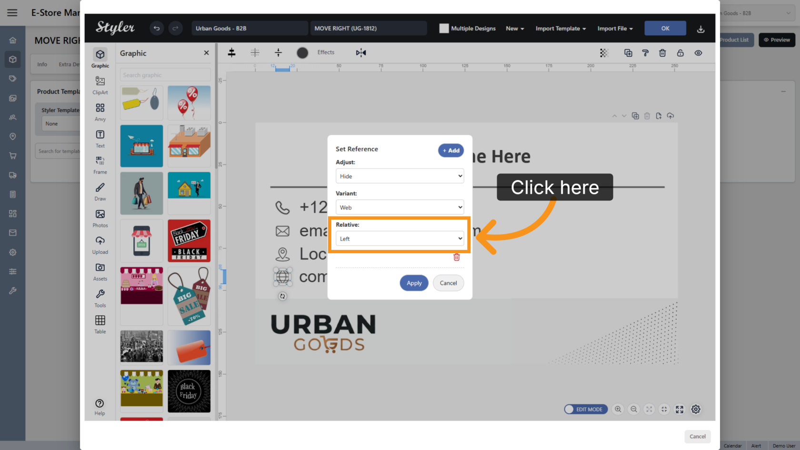The image size is (800, 450).
Task: Open the Frame tool
Action: 100,165
